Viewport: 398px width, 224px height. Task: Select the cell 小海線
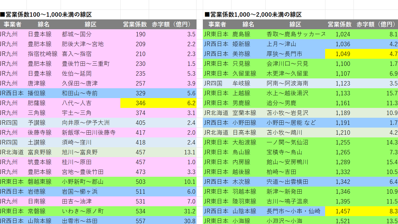point(248,220)
